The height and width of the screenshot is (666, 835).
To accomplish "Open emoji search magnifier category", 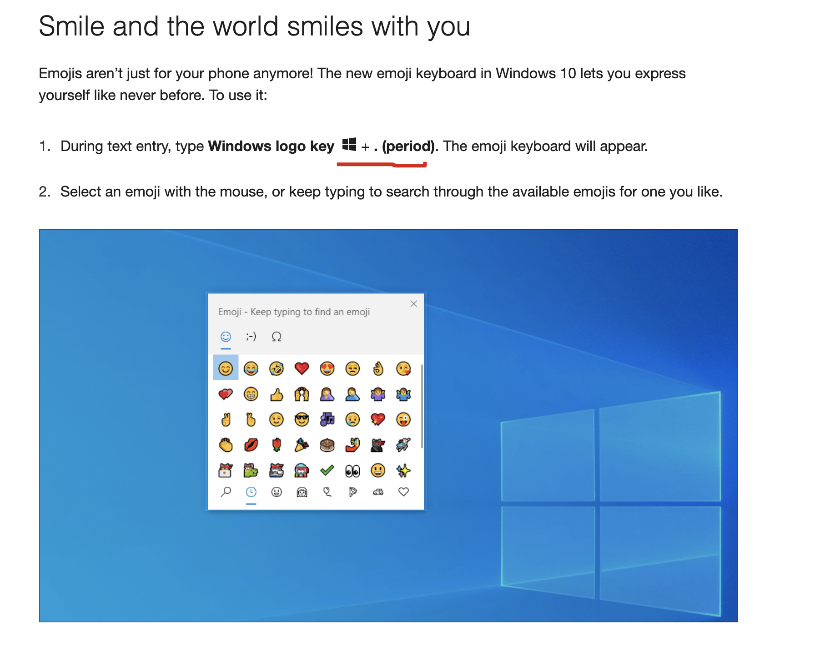I will pyautogui.click(x=226, y=492).
